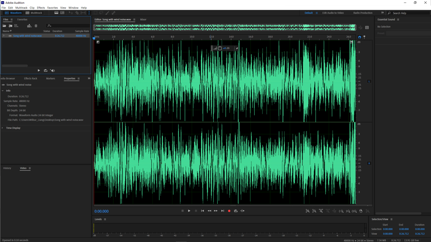431x242 pixels.
Task: Click the red Record button
Action: pos(229,211)
